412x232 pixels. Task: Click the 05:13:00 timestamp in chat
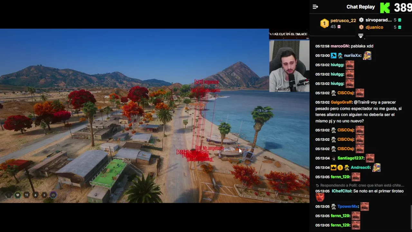pos(322,56)
